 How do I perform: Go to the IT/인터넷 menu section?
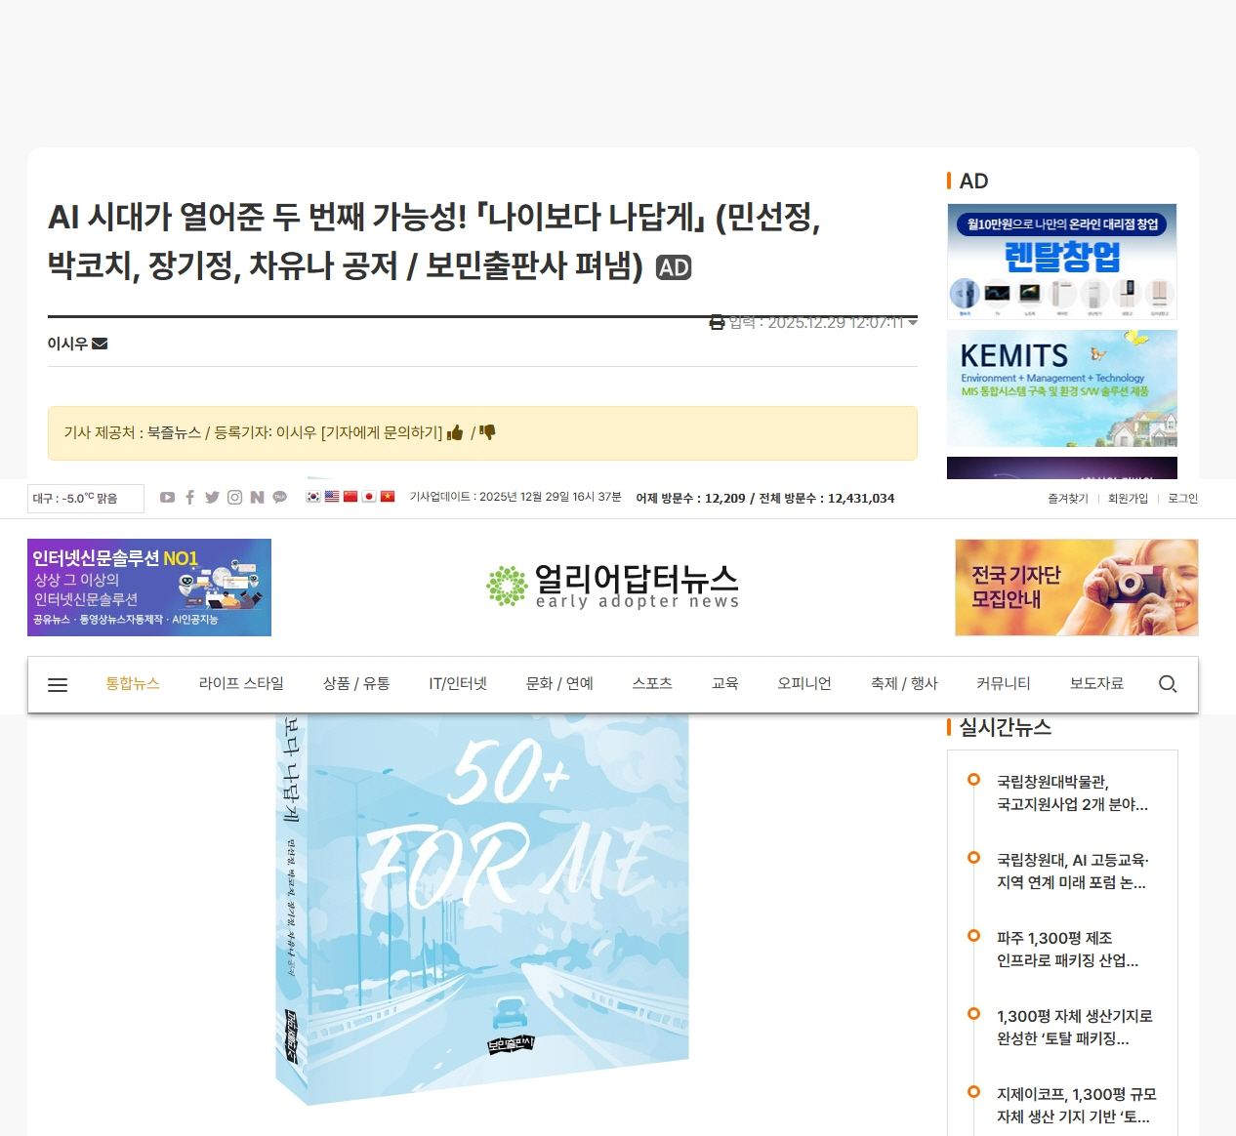pyautogui.click(x=458, y=683)
